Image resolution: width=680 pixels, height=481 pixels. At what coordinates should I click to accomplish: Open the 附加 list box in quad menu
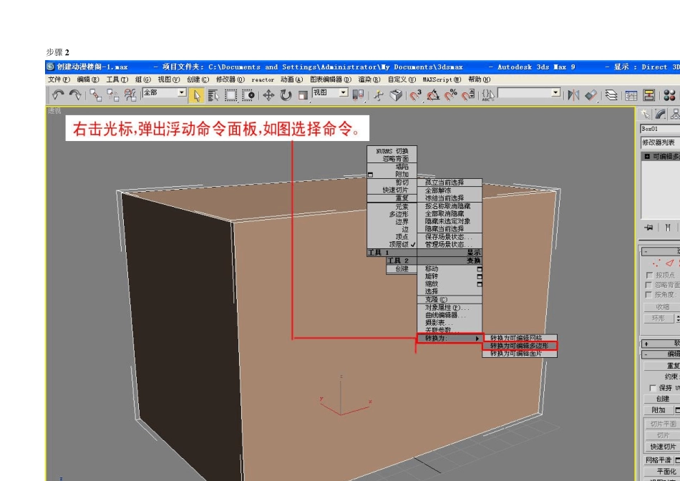coord(370,175)
